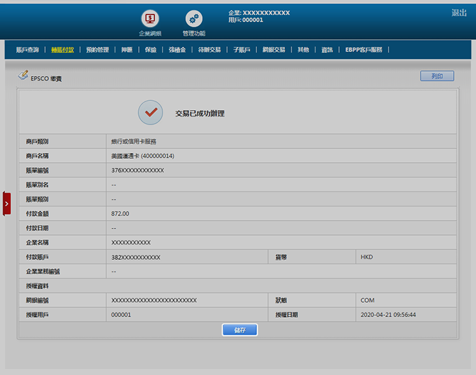Expand the red side panel arrow
This screenshot has width=476, height=375.
click(x=7, y=204)
